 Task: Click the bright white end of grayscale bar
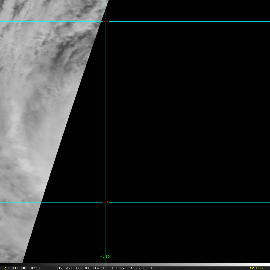[264, 265]
